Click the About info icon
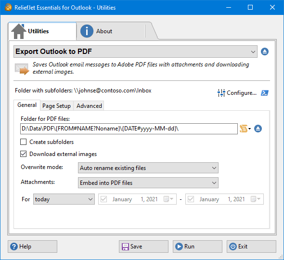Image resolution: width=284 pixels, height=260 pixels. [x=87, y=31]
